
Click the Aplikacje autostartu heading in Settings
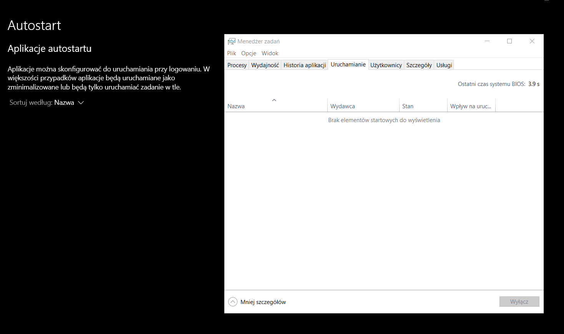(x=50, y=48)
